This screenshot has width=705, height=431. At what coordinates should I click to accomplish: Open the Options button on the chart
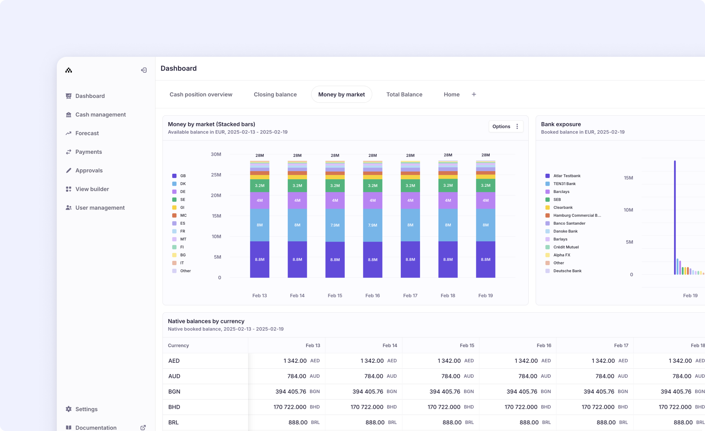[506, 126]
